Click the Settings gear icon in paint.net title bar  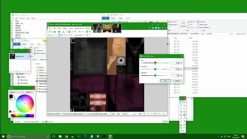click(162, 28)
